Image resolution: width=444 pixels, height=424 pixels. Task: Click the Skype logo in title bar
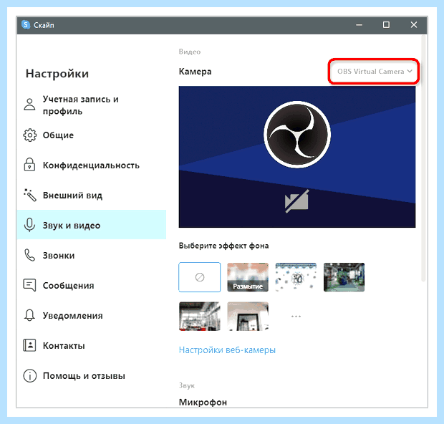26,25
